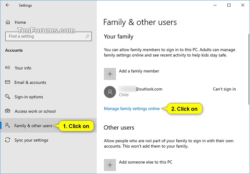Focus the Find a setting search box

click(x=48, y=36)
